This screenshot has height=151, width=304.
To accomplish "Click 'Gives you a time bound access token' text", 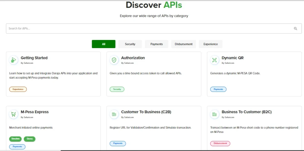I will tap(145, 74).
